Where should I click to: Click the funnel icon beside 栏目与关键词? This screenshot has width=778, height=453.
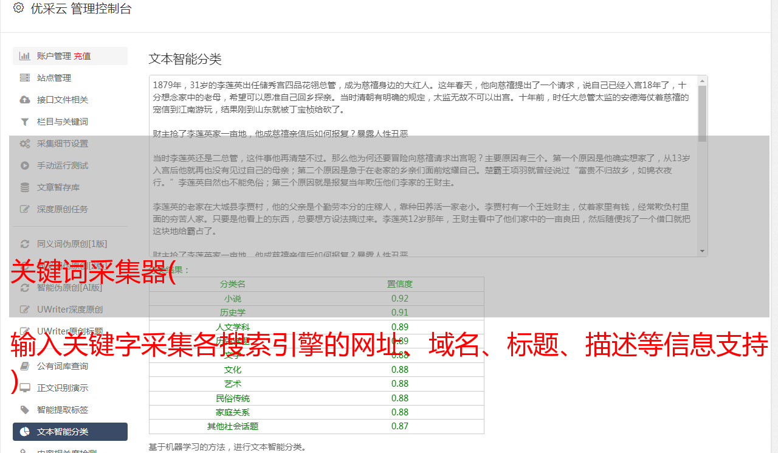coord(25,122)
